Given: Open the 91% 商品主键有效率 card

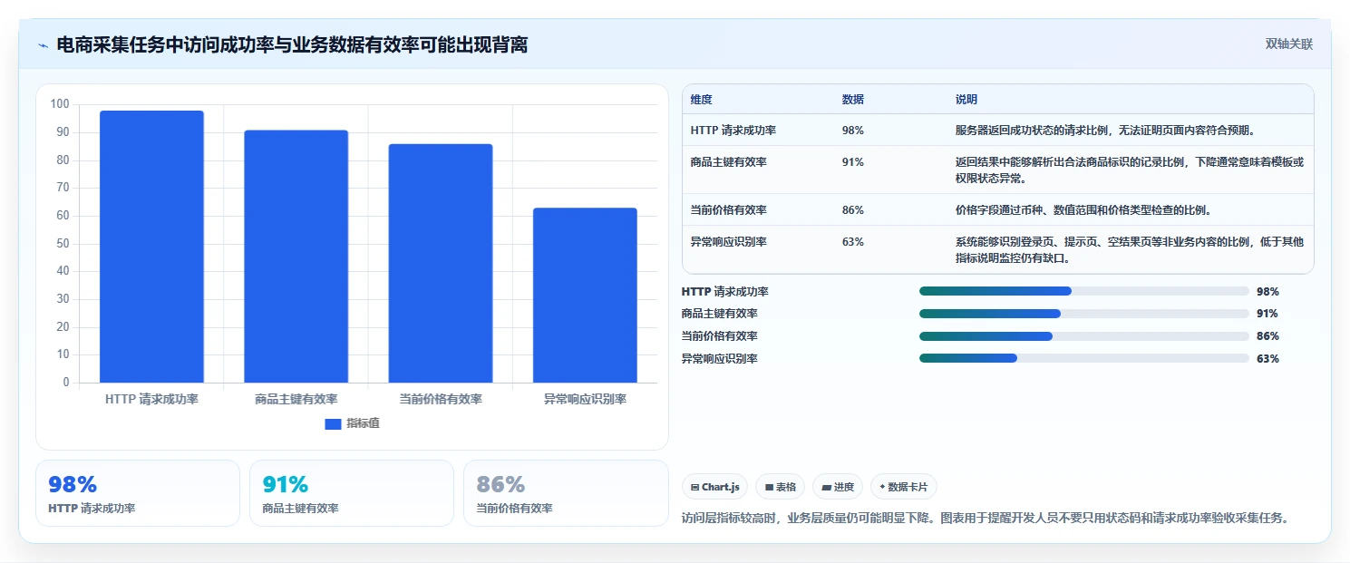Looking at the screenshot, I should pyautogui.click(x=352, y=493).
